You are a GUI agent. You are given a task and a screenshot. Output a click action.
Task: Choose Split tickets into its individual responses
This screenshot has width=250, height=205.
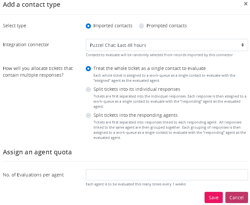coord(88,90)
